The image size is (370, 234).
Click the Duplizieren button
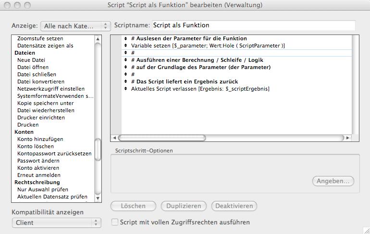pos(184,206)
